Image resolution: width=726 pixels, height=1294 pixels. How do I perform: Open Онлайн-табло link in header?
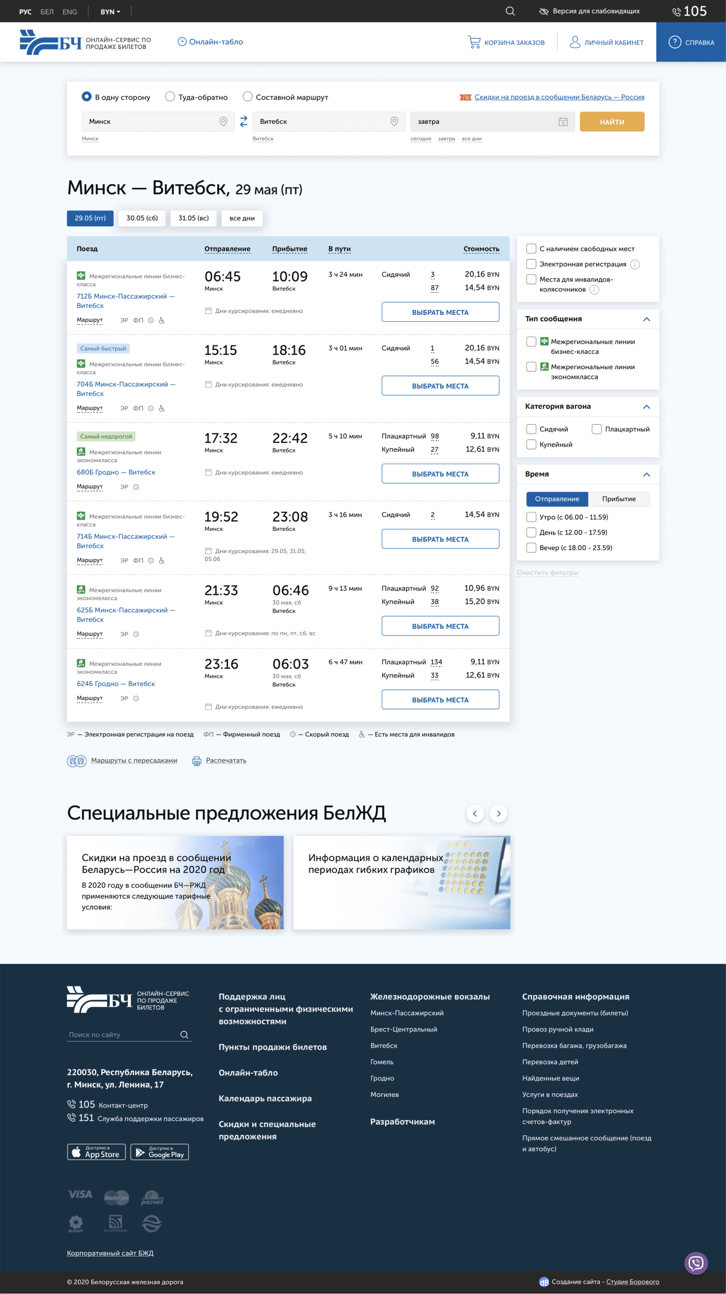point(210,42)
